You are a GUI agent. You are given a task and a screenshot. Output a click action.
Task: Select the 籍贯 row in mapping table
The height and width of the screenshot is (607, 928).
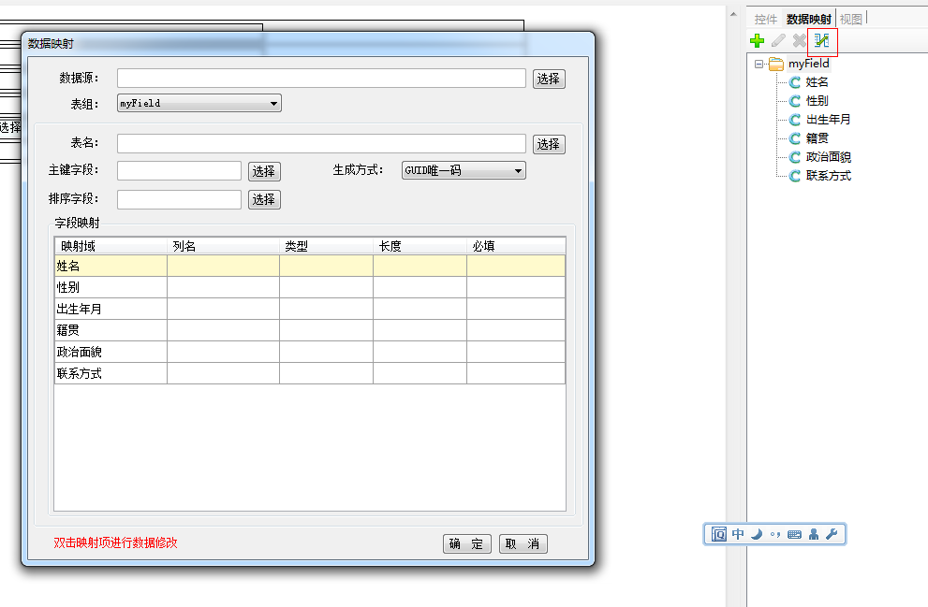(310, 330)
